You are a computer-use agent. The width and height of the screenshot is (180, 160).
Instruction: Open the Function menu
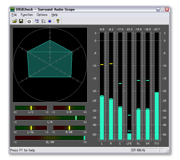click(x=27, y=15)
